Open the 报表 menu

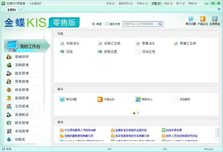(x=168, y=3)
